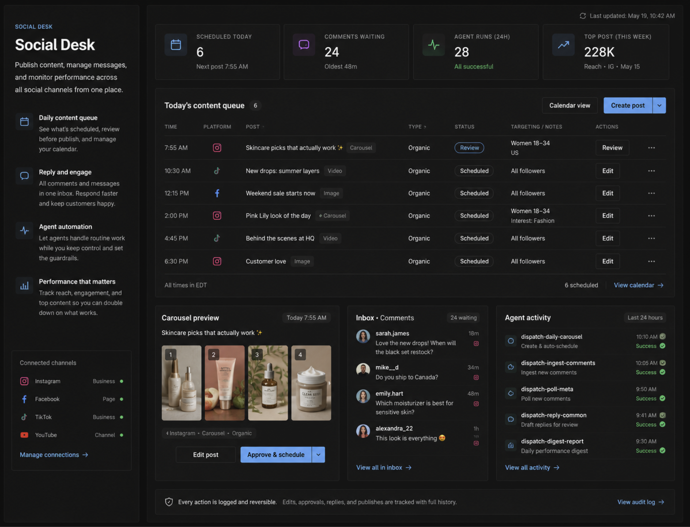Screen dimensions: 690x527
Task: Open the Create post dropdown arrow
Action: point(659,105)
